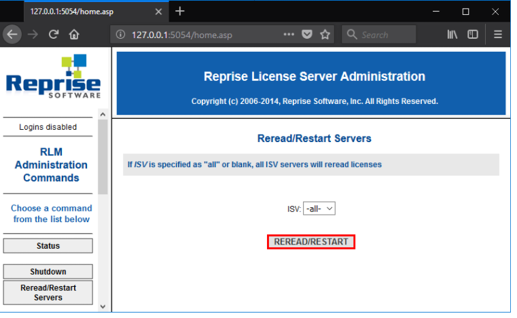Viewport: 517px width, 318px height.
Task: Click the browser forward arrow
Action: (33, 34)
